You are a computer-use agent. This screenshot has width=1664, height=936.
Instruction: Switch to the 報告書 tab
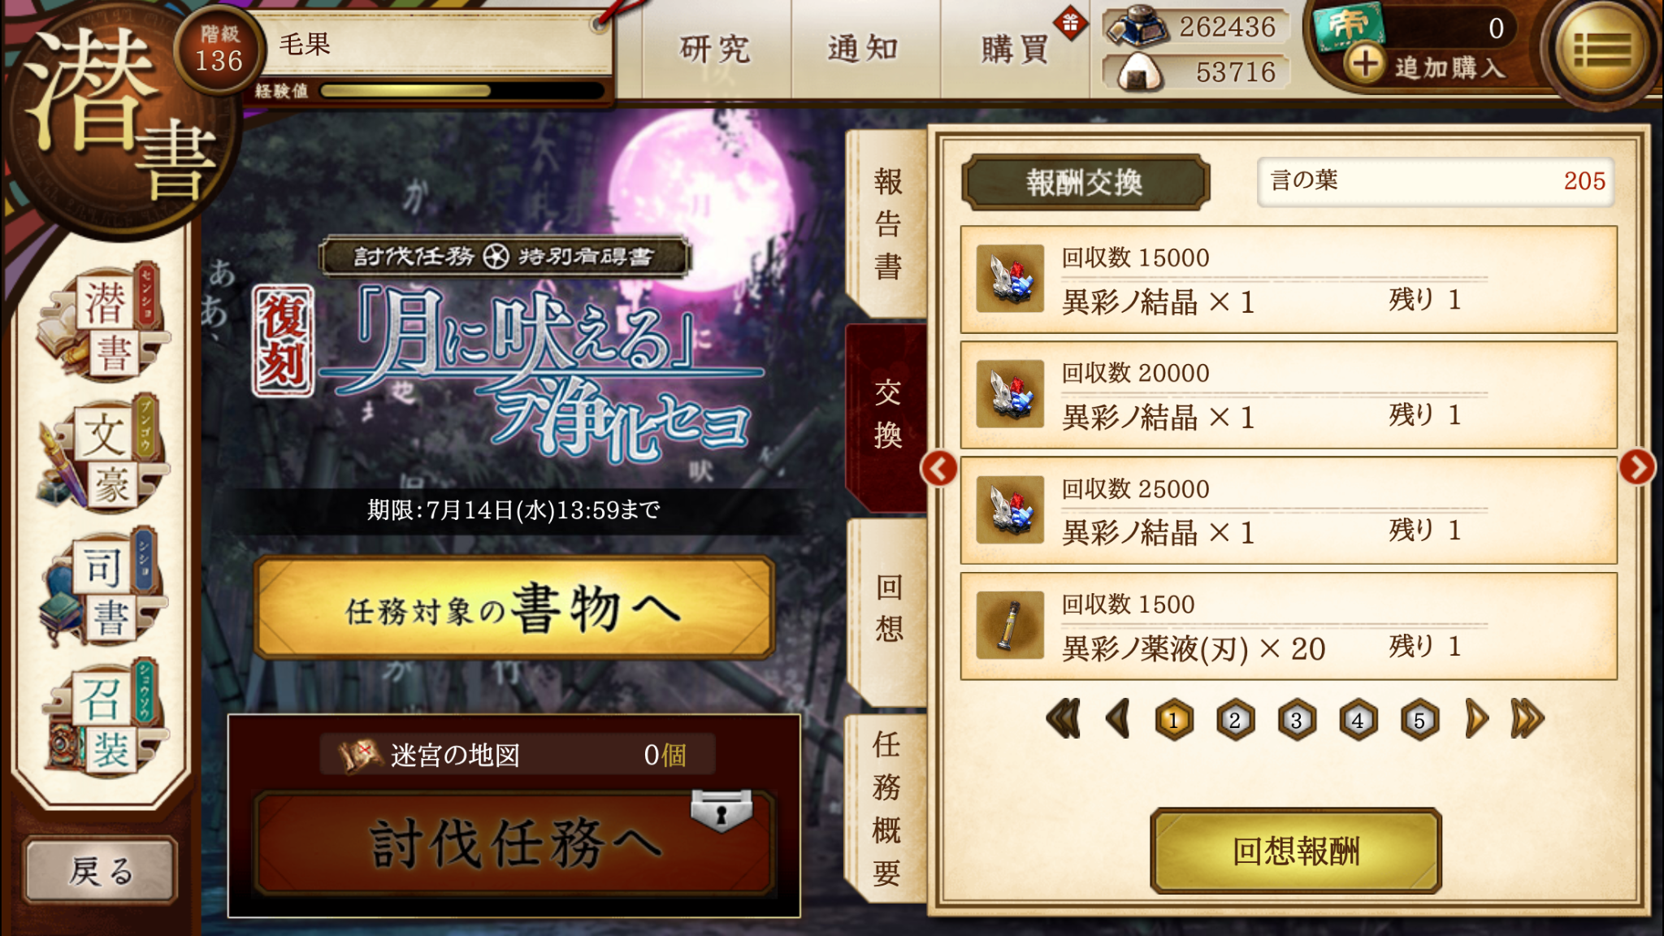pos(887,223)
